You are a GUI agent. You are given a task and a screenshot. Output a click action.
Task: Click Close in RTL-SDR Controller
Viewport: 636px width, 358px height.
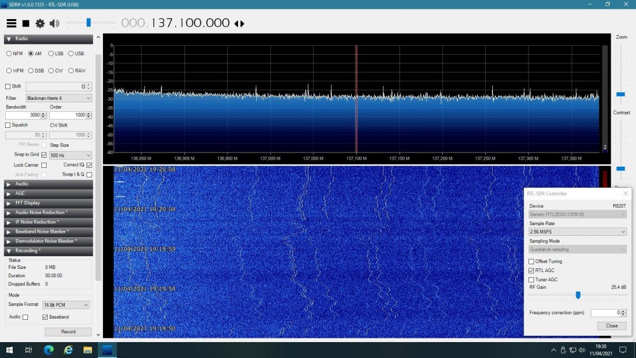[612, 326]
